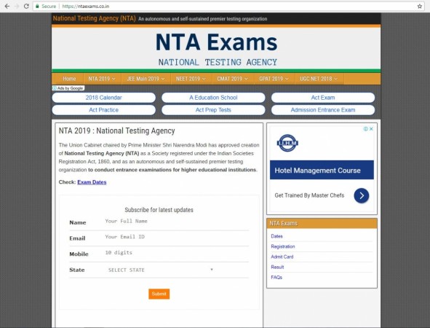Open the A Education School ad link
The image size is (430, 328).
click(213, 98)
